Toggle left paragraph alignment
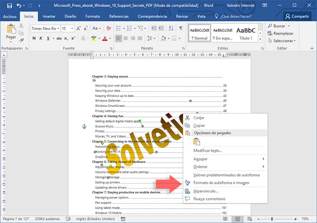 [119, 38]
